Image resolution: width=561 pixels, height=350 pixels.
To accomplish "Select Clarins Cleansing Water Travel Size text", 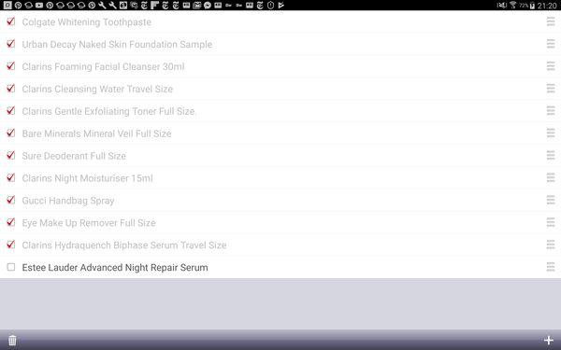I will (x=97, y=89).
